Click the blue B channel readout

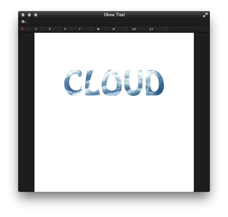(53, 29)
